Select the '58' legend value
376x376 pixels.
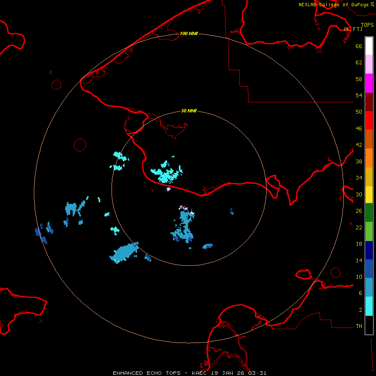359,79
